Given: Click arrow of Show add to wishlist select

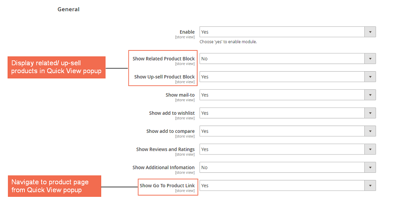Looking at the screenshot, I should pyautogui.click(x=370, y=113).
